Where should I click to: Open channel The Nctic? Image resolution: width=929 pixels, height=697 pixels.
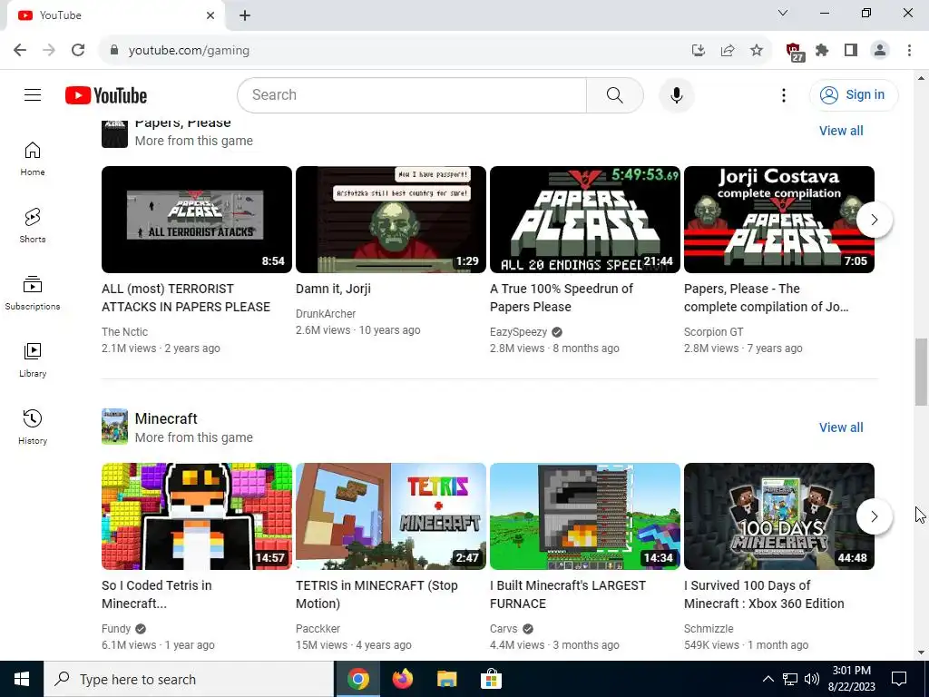124,332
